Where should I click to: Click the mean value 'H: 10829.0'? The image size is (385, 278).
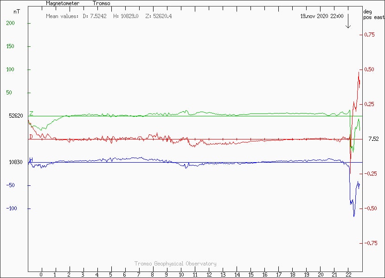126,16
